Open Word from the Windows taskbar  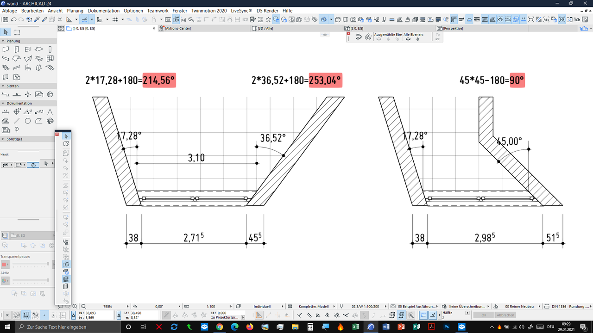tap(386, 327)
